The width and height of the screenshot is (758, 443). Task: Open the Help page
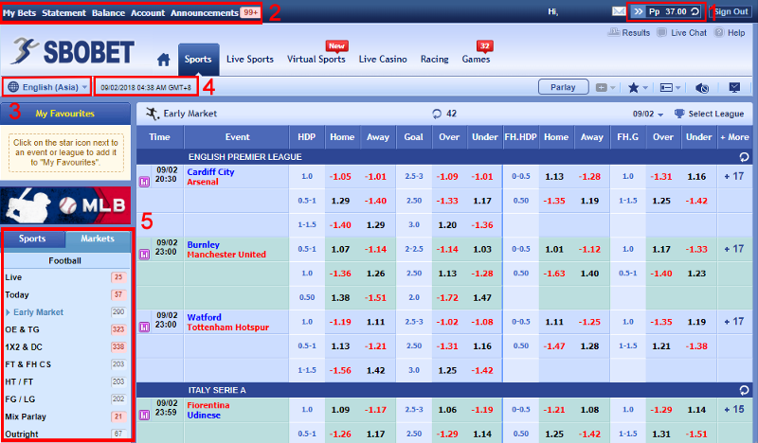[730, 32]
